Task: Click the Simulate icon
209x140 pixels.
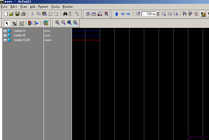Action: [x=100, y=14]
